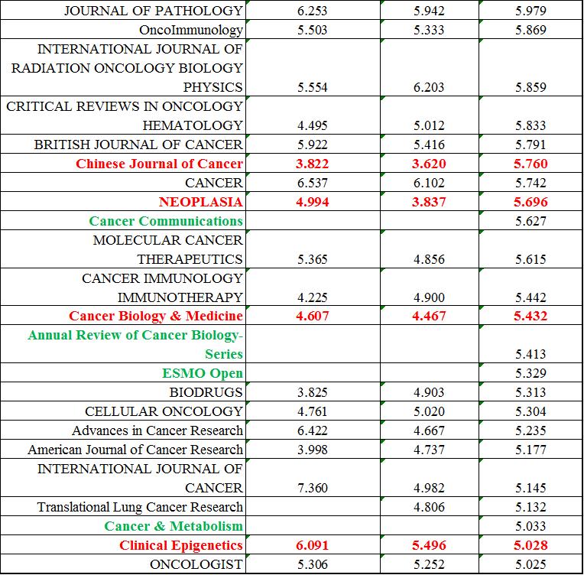Click value 5.025 in ONCOLOGIST row
584x575 pixels.
pos(530,564)
